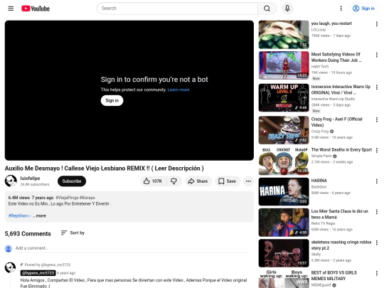The height and width of the screenshot is (288, 384).
Task: Open the hamburger guide menu
Action: (x=11, y=9)
